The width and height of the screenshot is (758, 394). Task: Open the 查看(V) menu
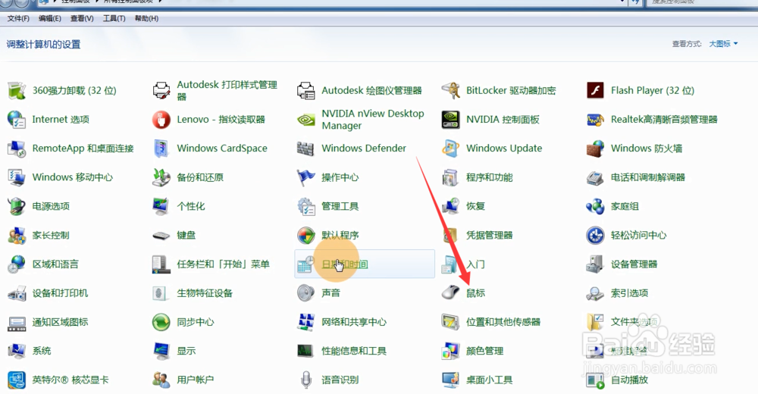point(82,18)
